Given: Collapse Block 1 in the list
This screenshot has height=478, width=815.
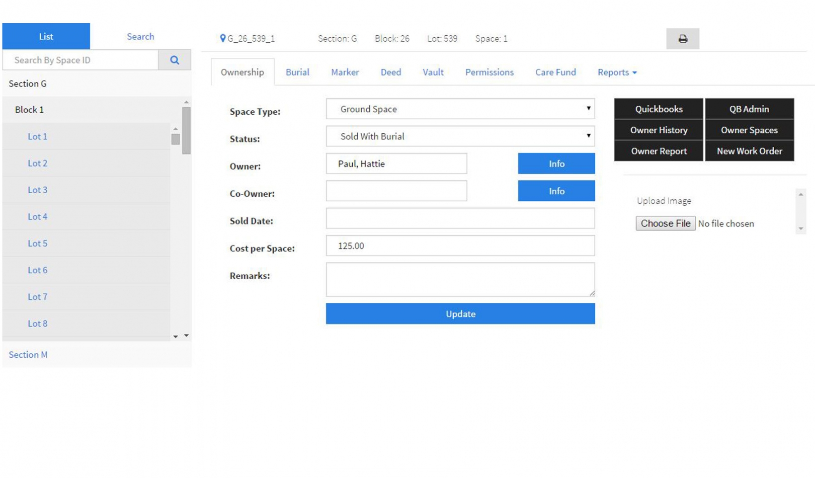Looking at the screenshot, I should coord(29,109).
